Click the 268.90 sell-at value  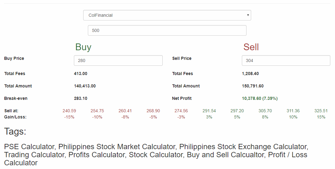(x=153, y=111)
